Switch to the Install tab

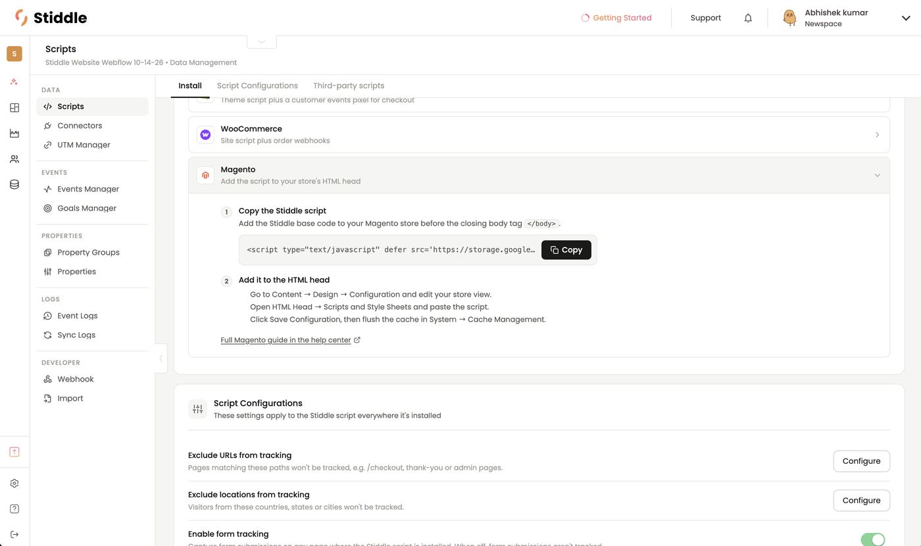click(190, 86)
